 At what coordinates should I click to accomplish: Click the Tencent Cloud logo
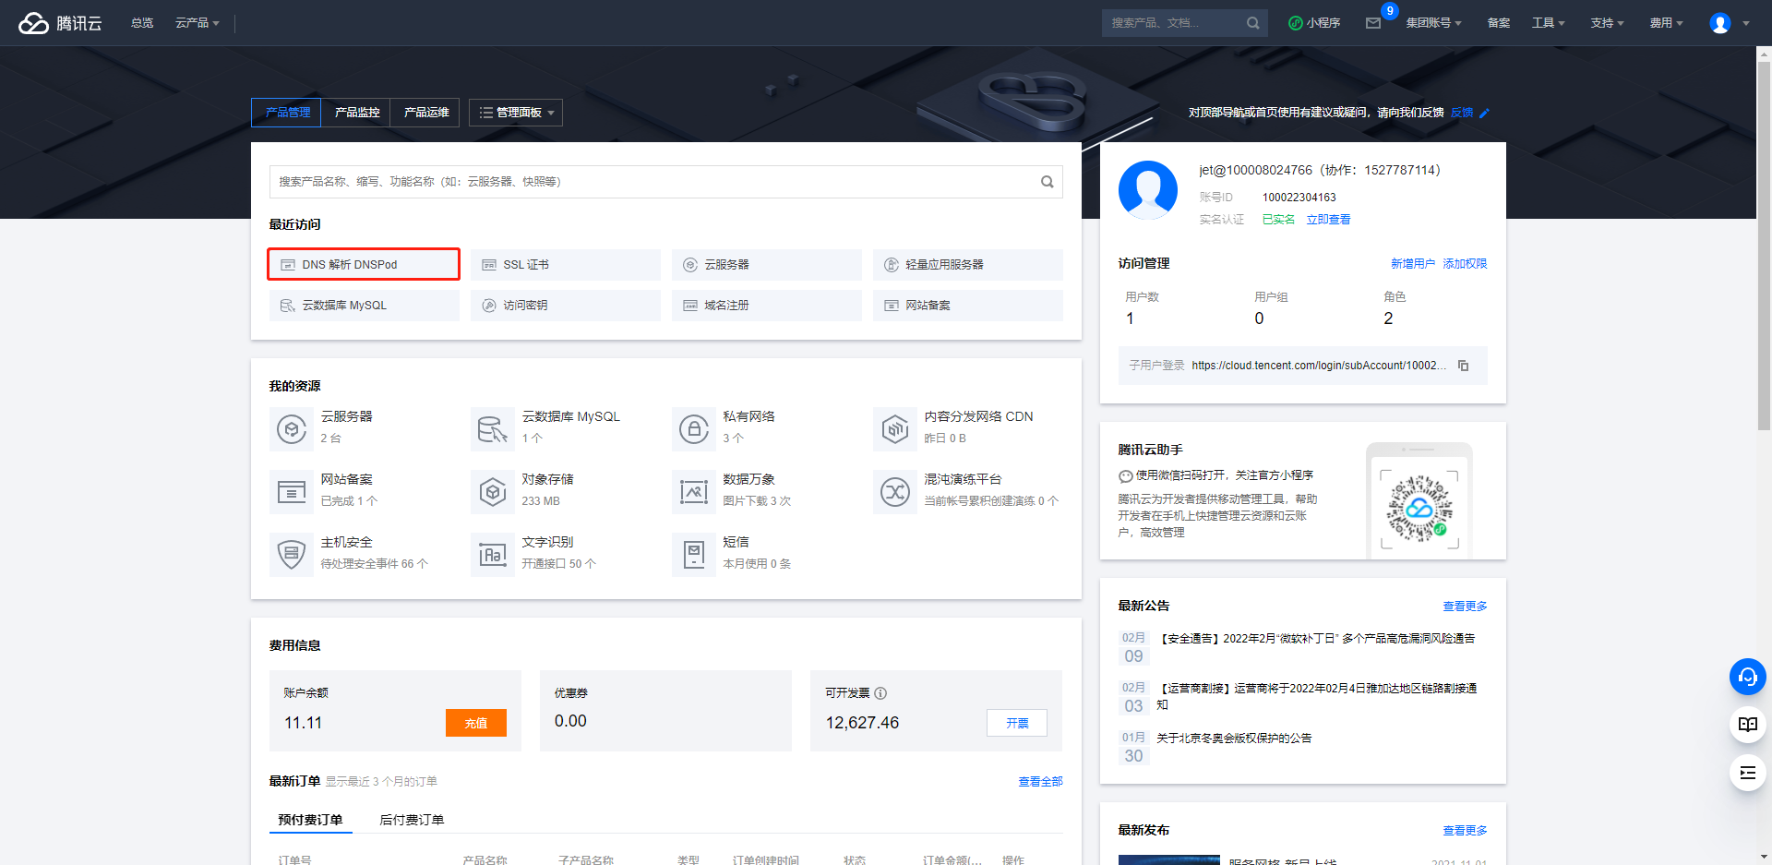(60, 23)
